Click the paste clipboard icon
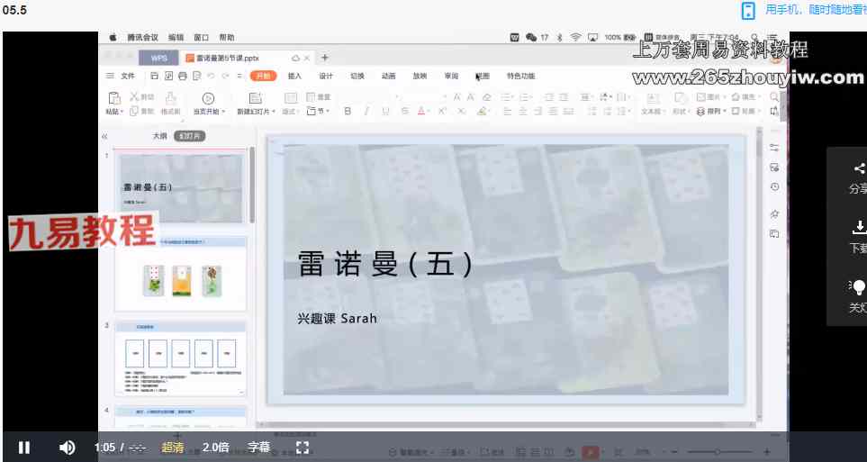The width and height of the screenshot is (867, 462). tap(114, 98)
